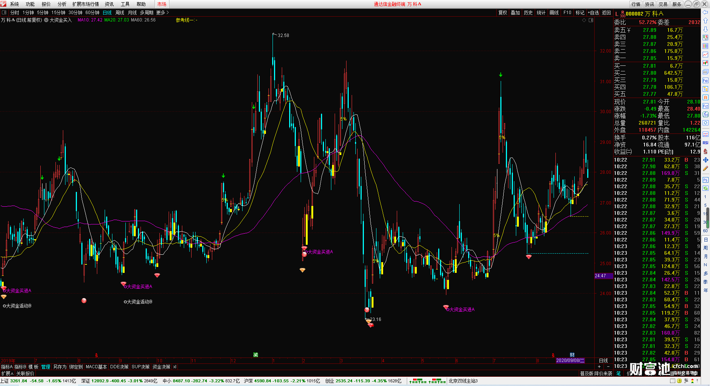Switch to the 周线 period tab
This screenshot has height=386, width=710.
point(120,13)
